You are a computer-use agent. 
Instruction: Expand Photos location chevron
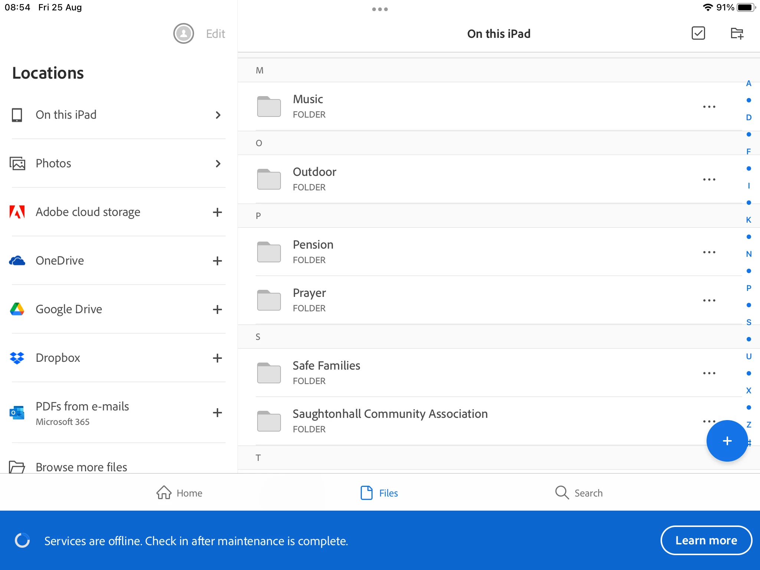point(218,164)
